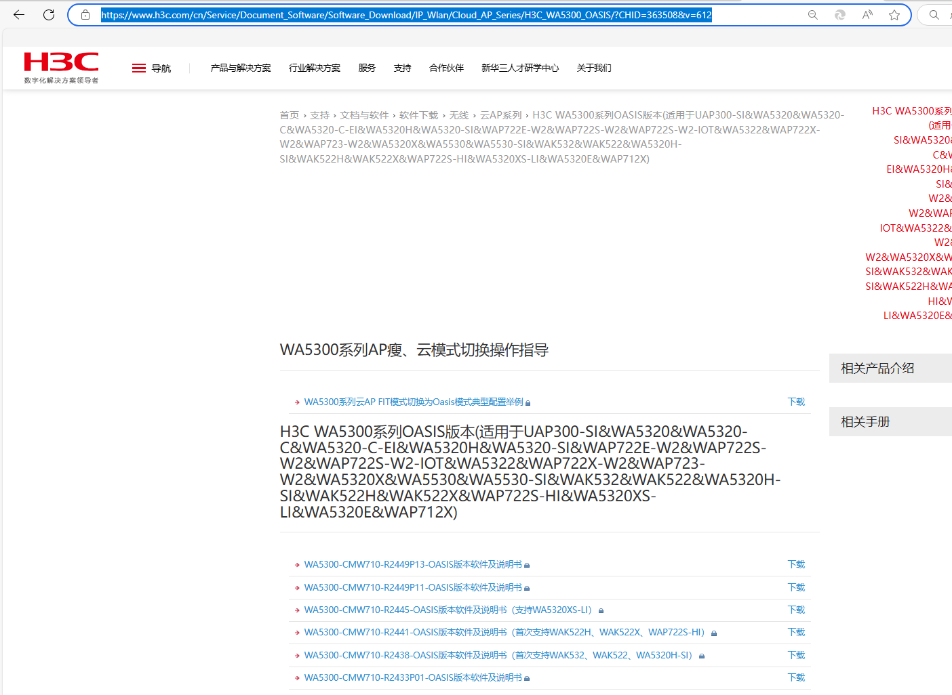Open WA5300系列云AP FIT模式切换为Oasis模式 document link
Viewport: 952px width, 695px height.
tap(414, 402)
